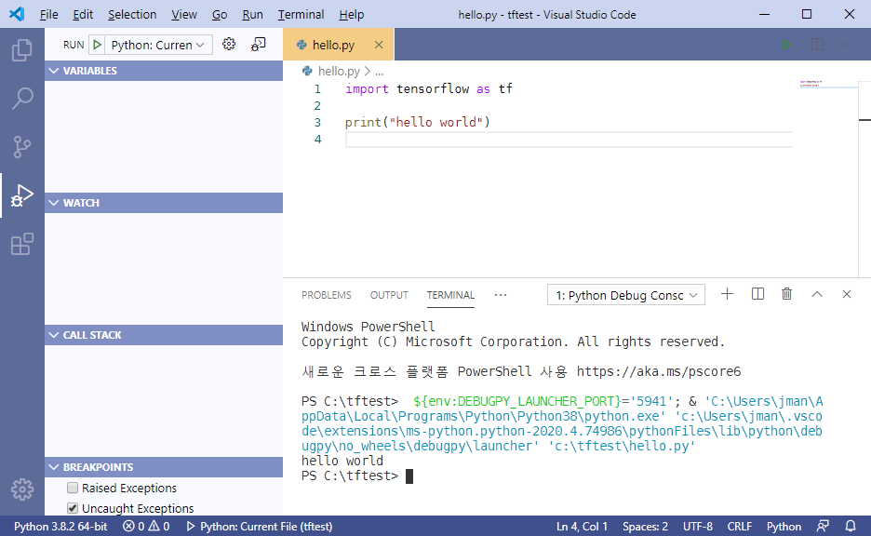The width and height of the screenshot is (871, 536).
Task: Click Ln 4, Col 1 cursor position
Action: [x=583, y=526]
